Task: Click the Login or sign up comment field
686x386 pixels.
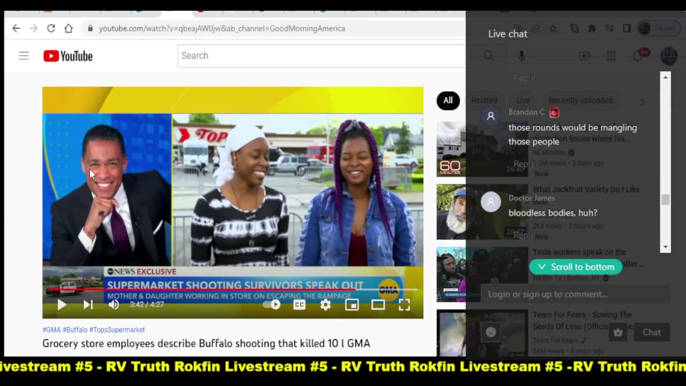Action: (x=576, y=294)
